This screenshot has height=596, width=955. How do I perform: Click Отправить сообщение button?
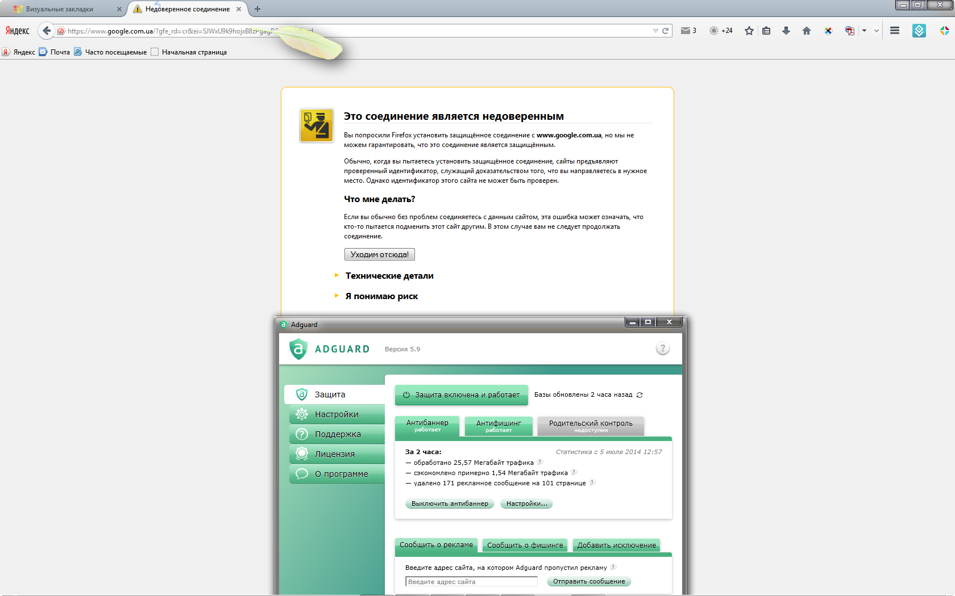click(x=589, y=582)
